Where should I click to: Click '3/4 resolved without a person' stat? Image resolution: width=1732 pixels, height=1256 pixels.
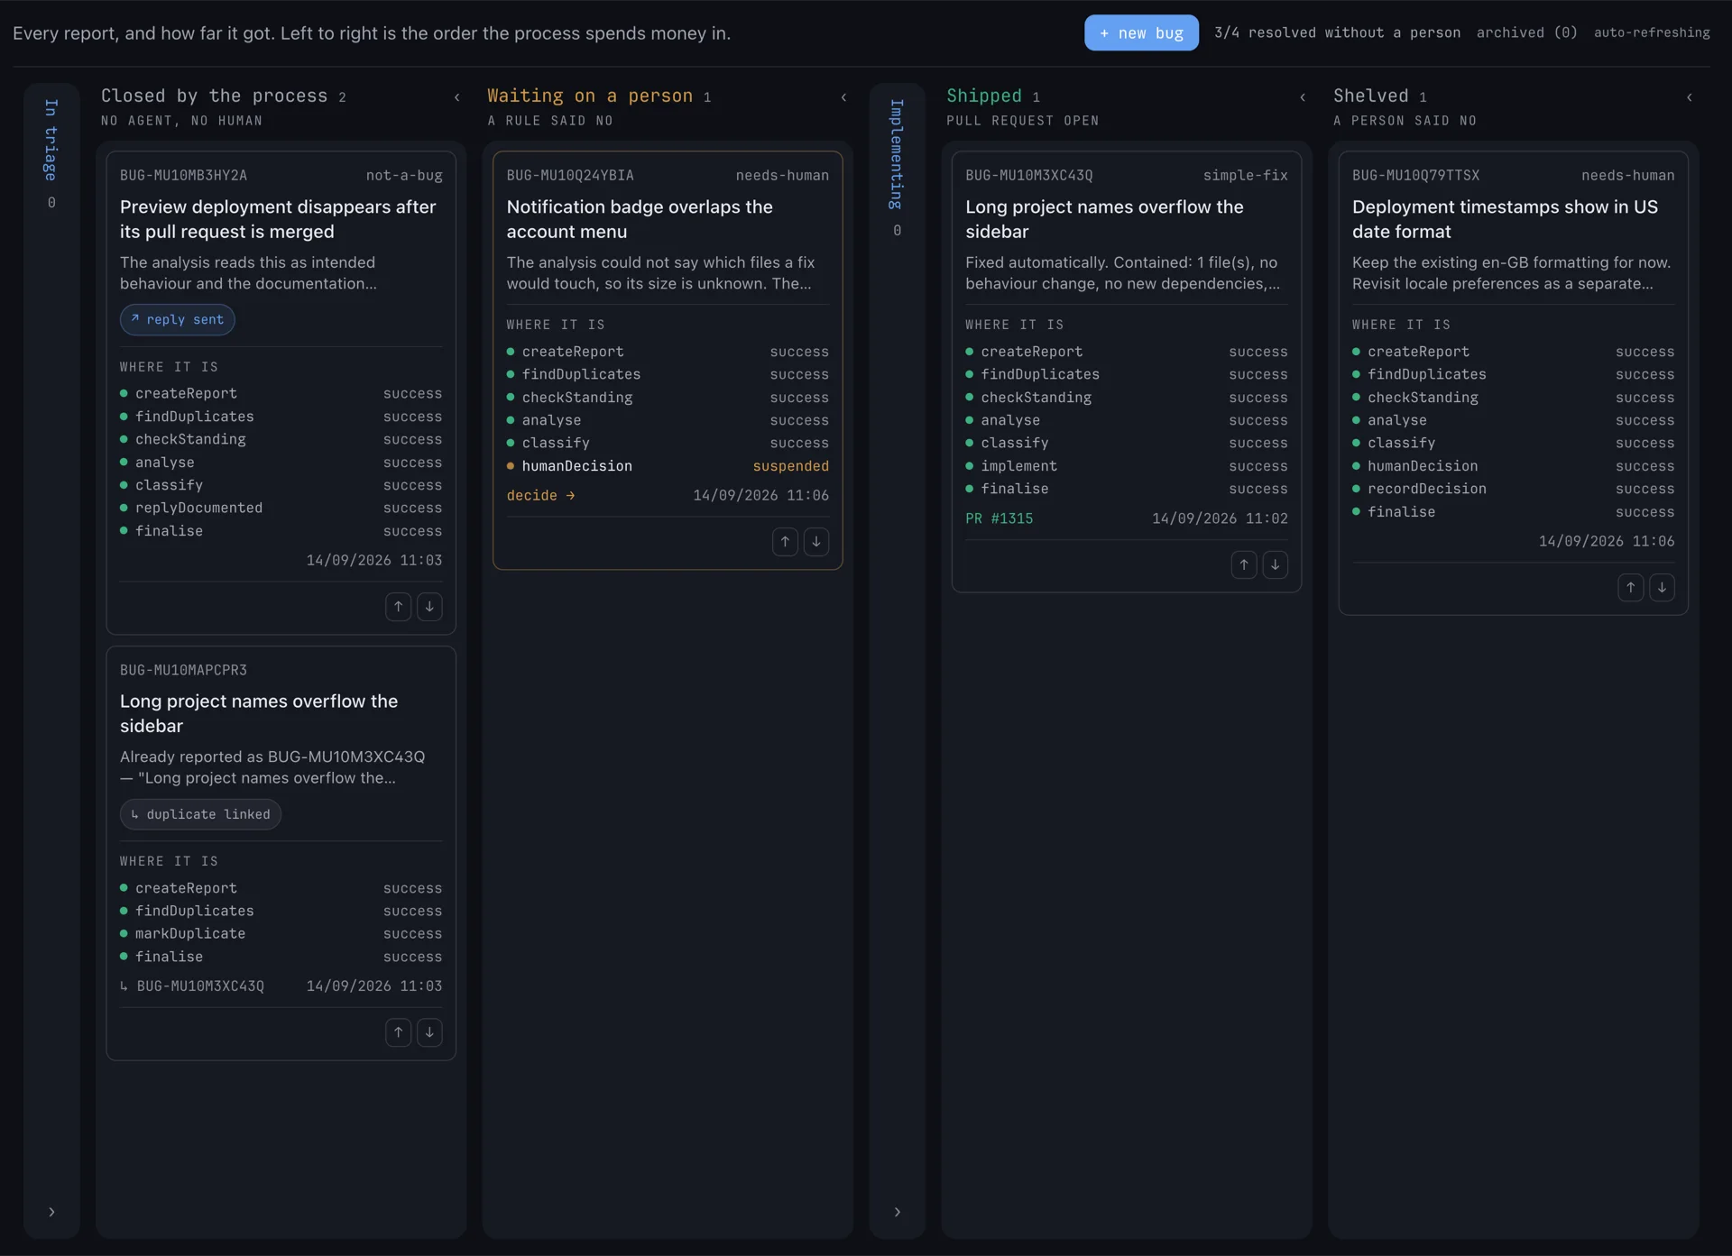click(x=1337, y=32)
